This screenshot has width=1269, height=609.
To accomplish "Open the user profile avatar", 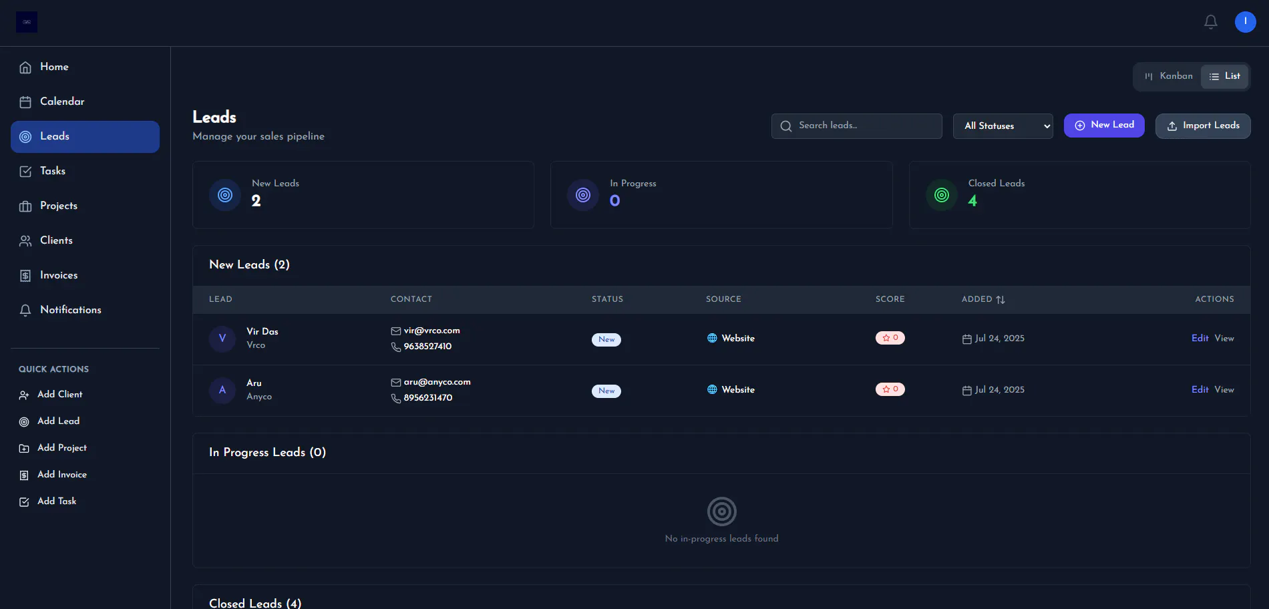I will click(x=1246, y=22).
